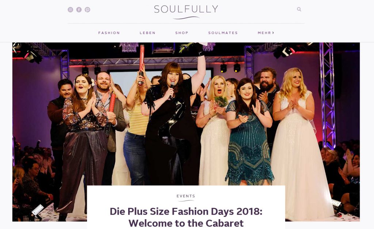The height and width of the screenshot is (229, 374).
Task: Go to the Shop menu item
Action: (182, 33)
